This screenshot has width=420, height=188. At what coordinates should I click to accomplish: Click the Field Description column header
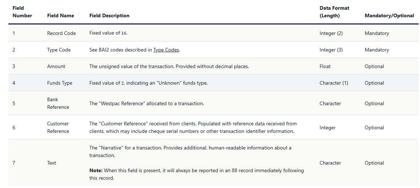pos(109,15)
